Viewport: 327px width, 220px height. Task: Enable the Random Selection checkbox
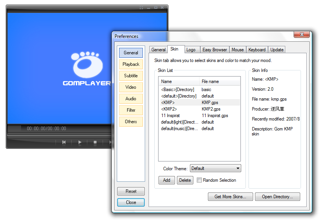tap(199, 180)
